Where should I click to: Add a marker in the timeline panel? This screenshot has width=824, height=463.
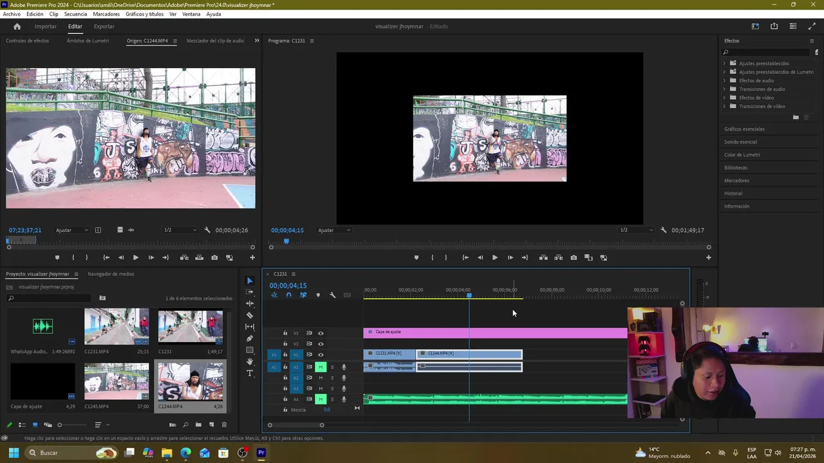(x=318, y=295)
